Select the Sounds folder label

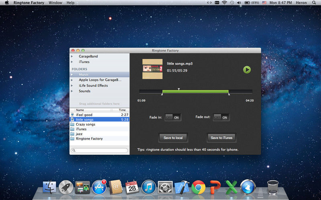[x=85, y=91]
